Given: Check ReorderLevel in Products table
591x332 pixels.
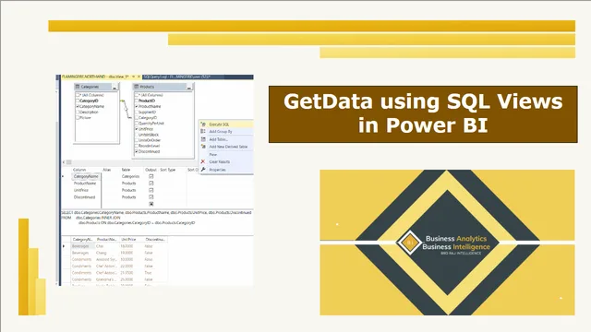Looking at the screenshot, I should point(137,146).
